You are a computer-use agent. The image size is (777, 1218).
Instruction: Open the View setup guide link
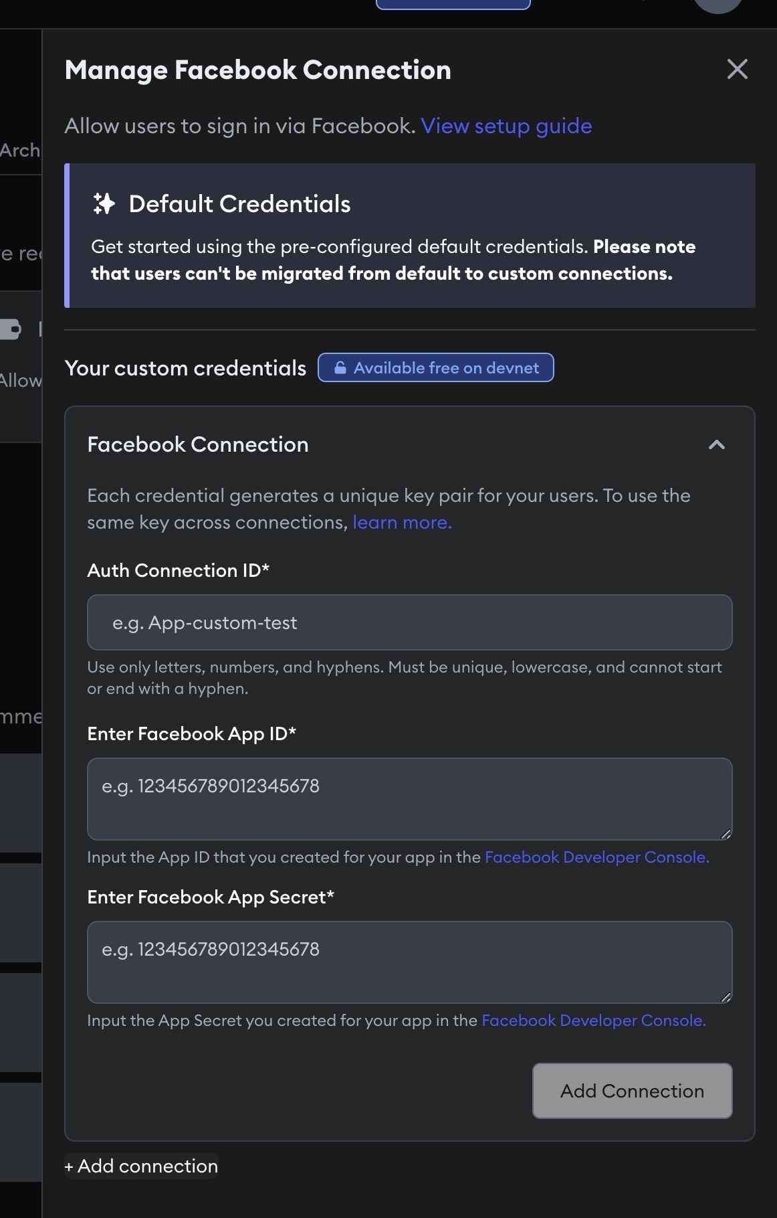coord(506,126)
